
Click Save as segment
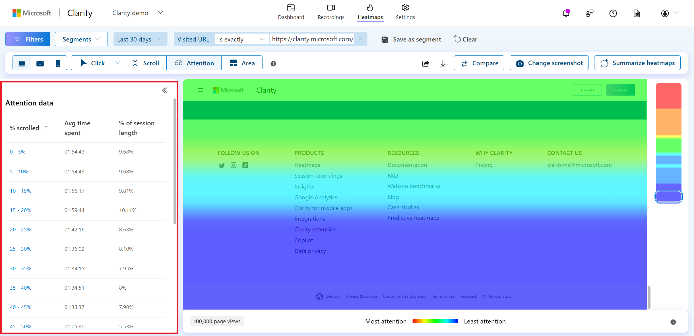coord(411,40)
